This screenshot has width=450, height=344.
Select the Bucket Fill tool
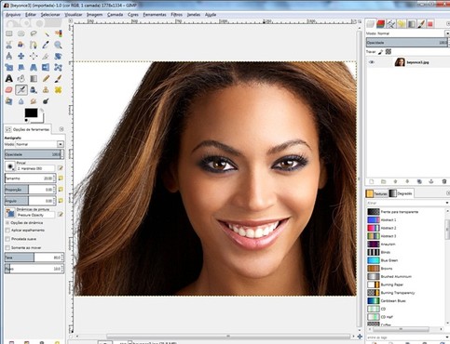(x=21, y=78)
